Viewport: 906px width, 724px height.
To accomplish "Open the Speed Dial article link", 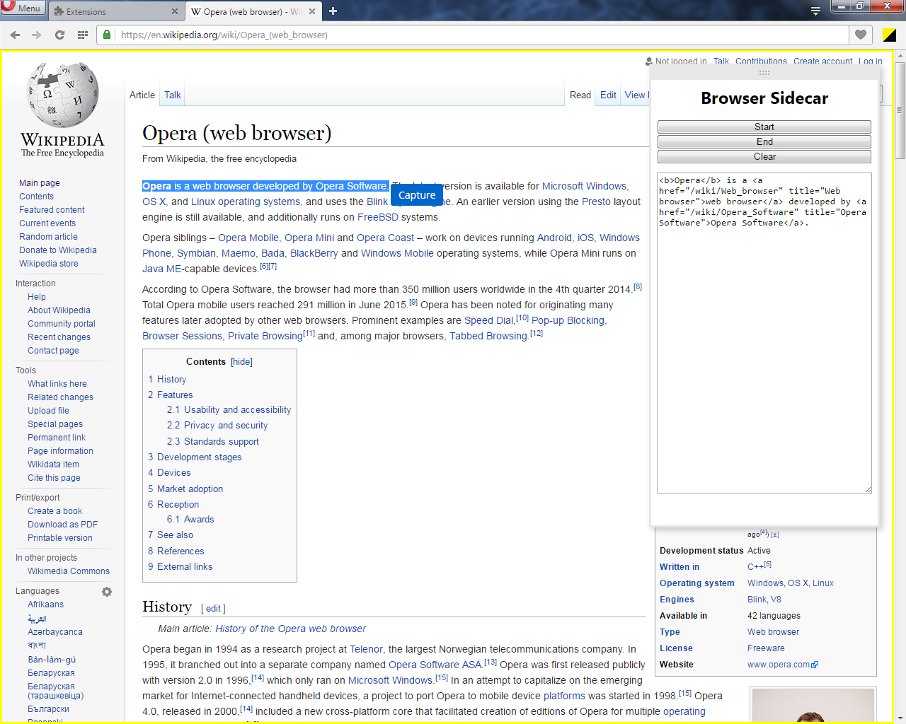I will tap(488, 320).
